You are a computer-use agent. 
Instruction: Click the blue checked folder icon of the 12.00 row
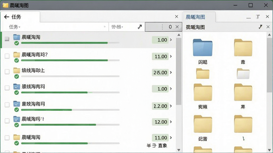tap(17, 119)
